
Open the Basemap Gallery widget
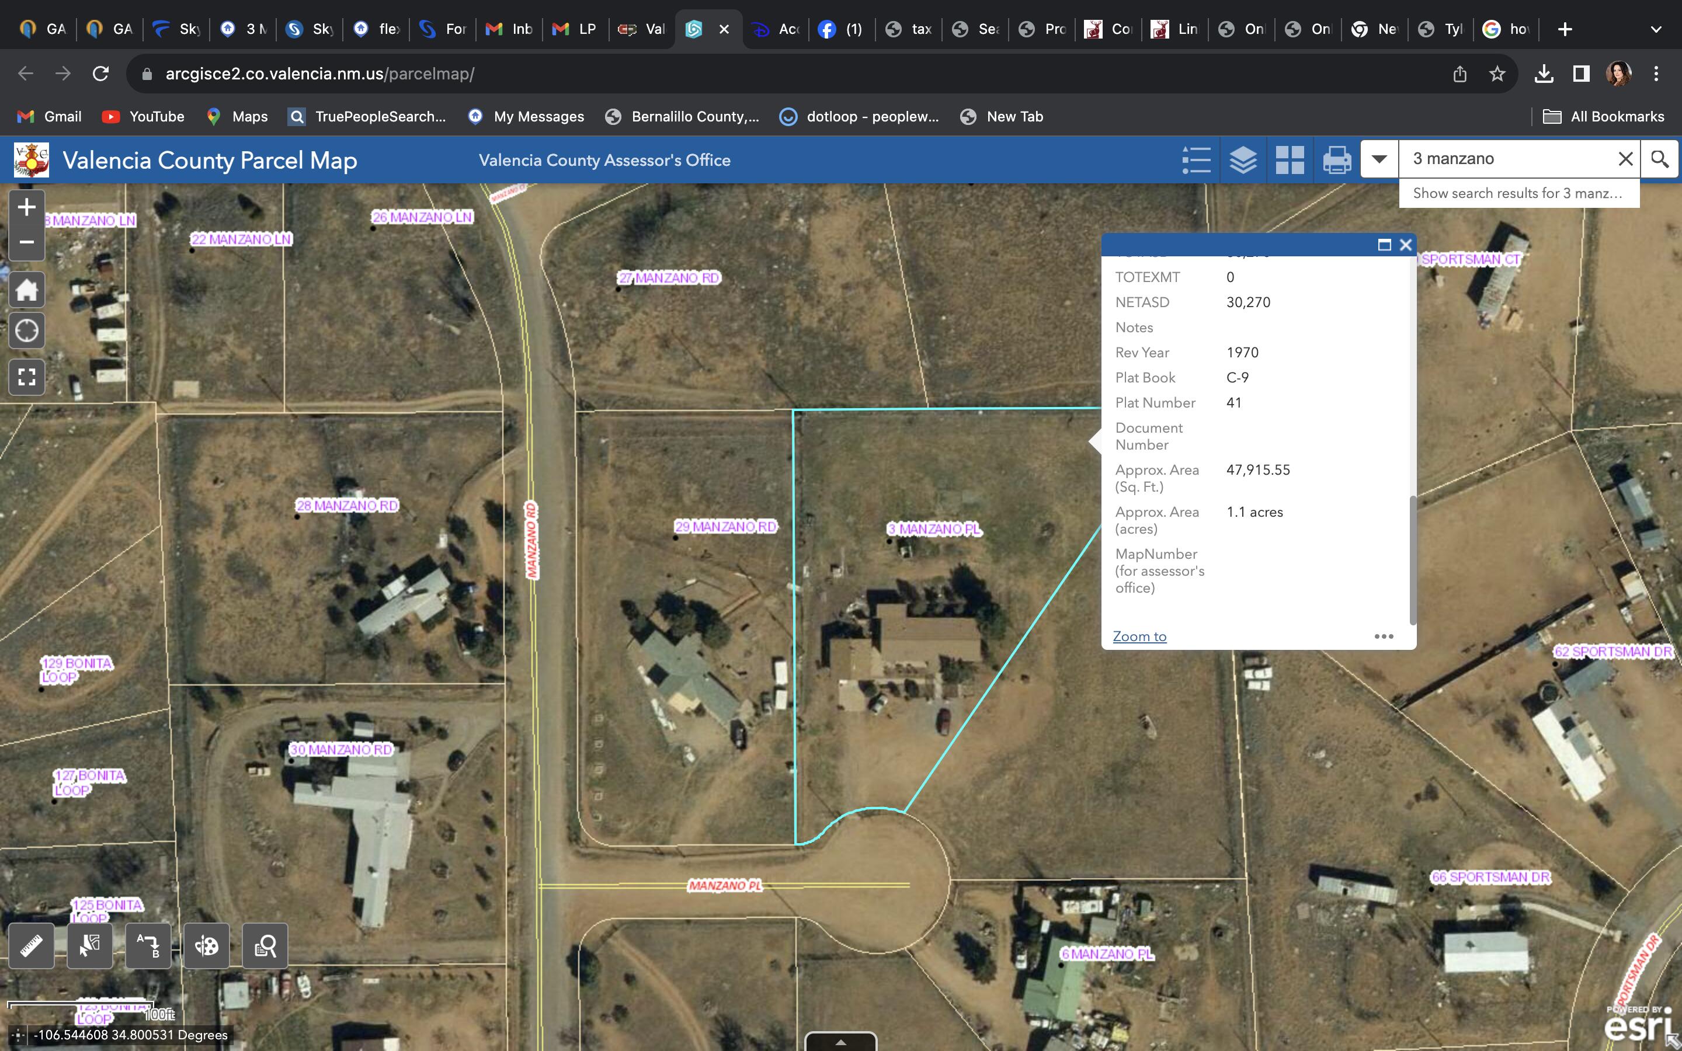pyautogui.click(x=1290, y=160)
